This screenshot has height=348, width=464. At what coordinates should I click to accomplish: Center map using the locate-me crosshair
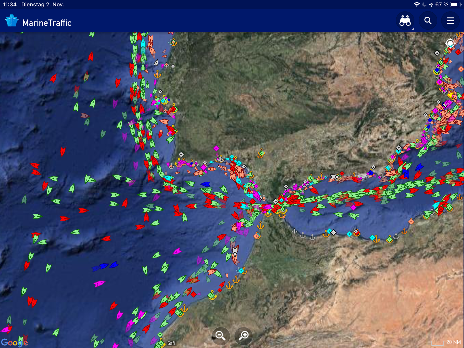click(x=450, y=43)
